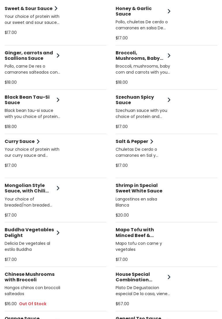Expand the Mongolian Style Sauce chevron
This screenshot has height=319, width=222.
point(58,188)
